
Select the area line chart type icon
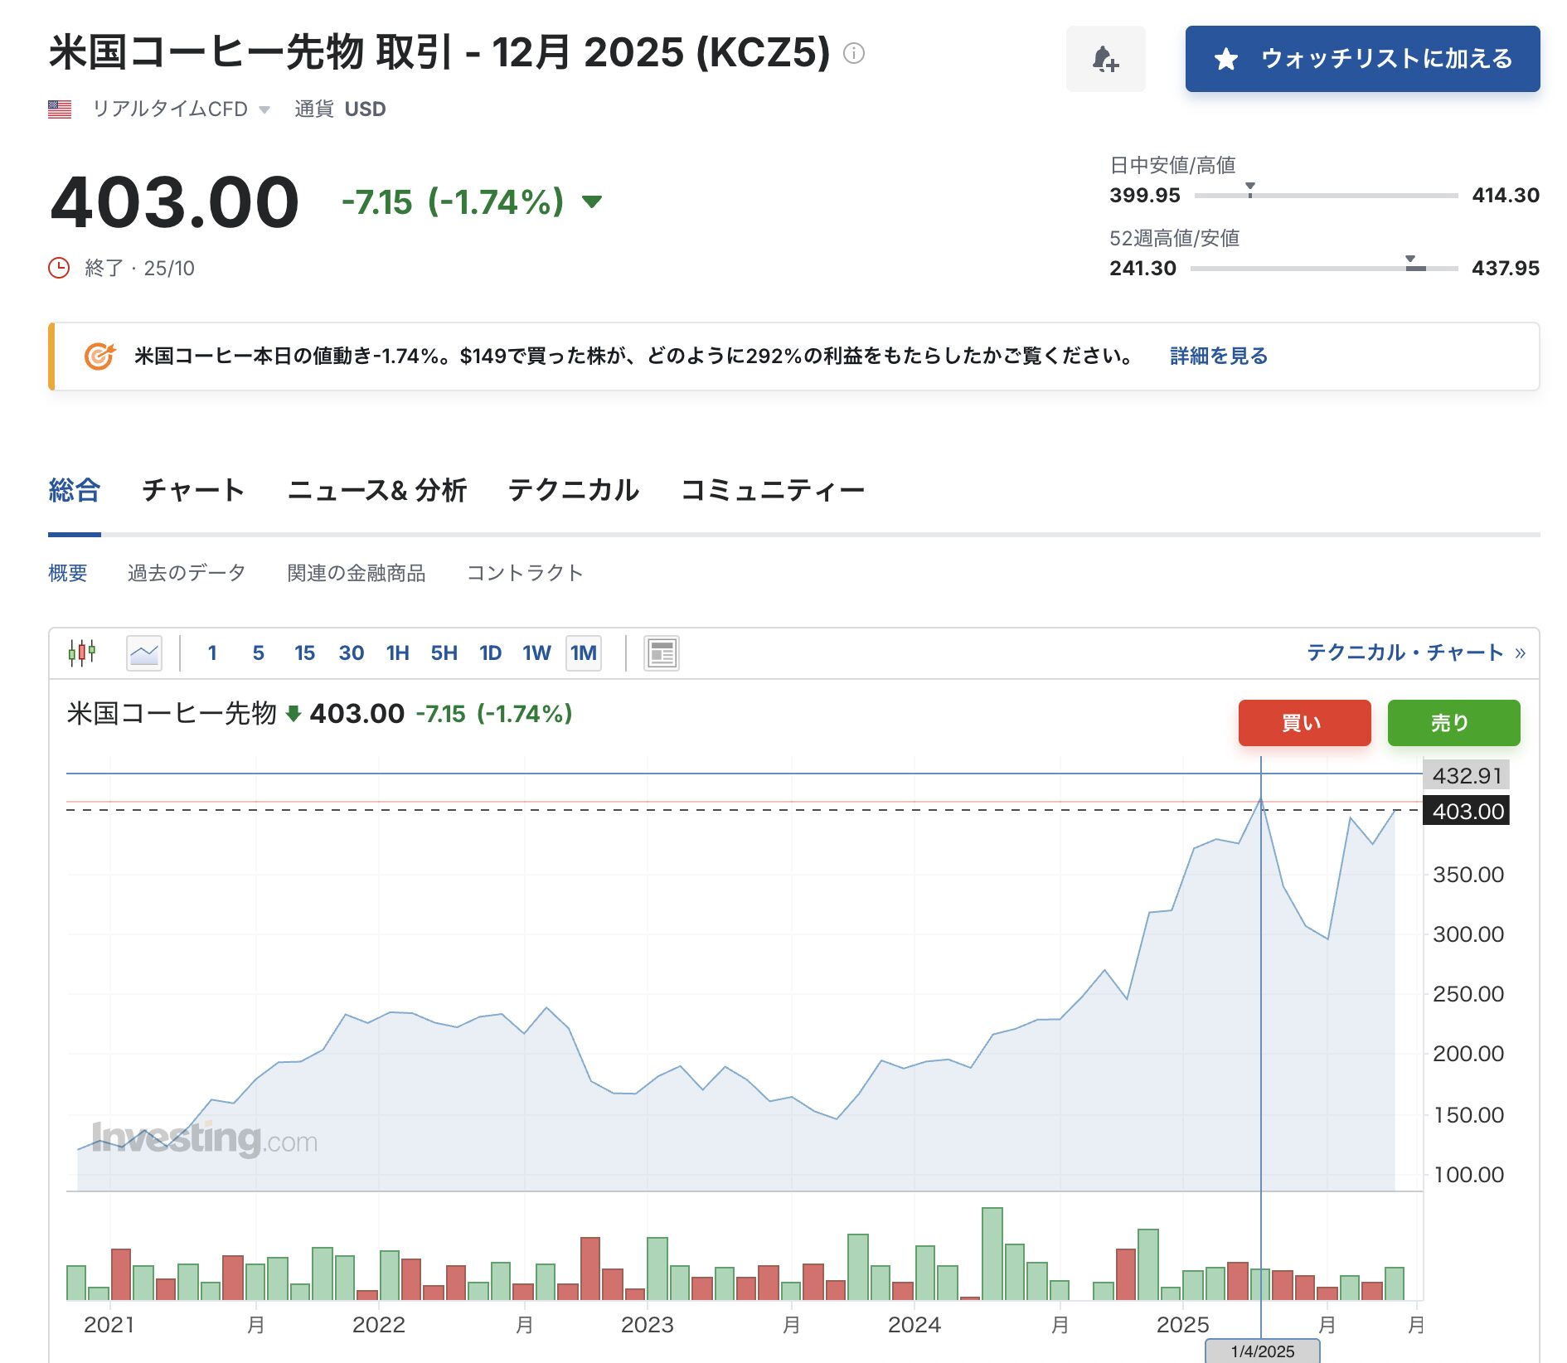144,652
